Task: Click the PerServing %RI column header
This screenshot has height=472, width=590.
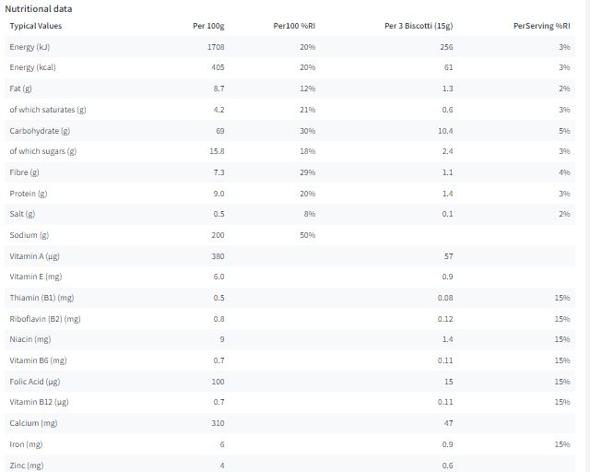Action: click(x=542, y=26)
